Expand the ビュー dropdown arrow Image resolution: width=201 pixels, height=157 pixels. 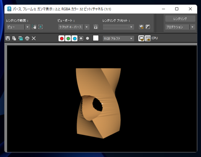28,27
